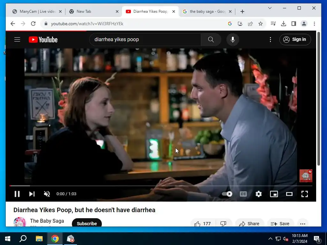
Task: Open a new browser tab
Action: [x=242, y=11]
